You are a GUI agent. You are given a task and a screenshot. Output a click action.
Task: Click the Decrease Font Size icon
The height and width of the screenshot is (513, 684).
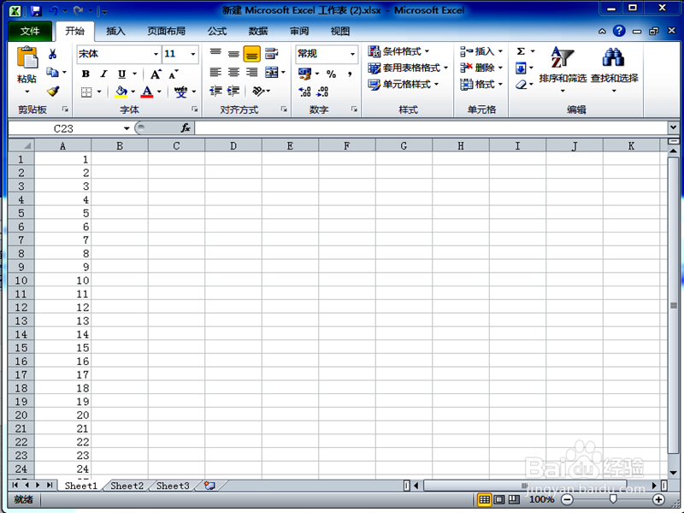click(174, 74)
